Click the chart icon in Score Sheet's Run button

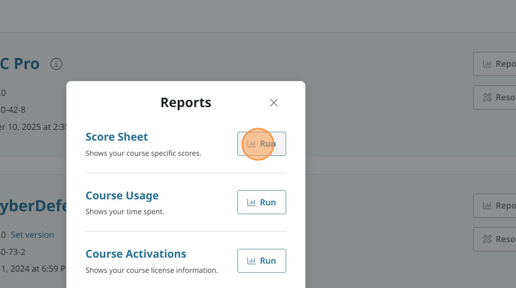252,144
